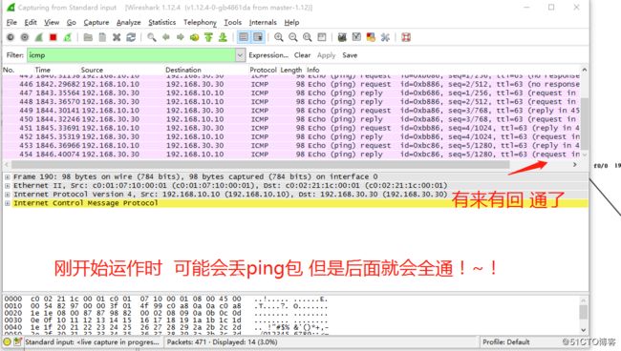Image resolution: width=621 pixels, height=351 pixels.
Task: Open the Tools menu
Action: coord(232,23)
